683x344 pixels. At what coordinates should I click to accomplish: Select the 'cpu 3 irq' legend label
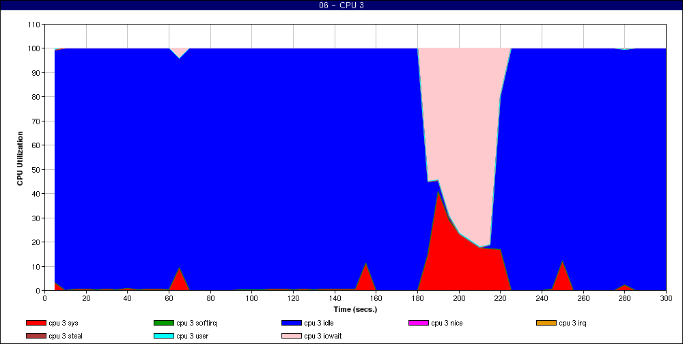click(x=573, y=323)
